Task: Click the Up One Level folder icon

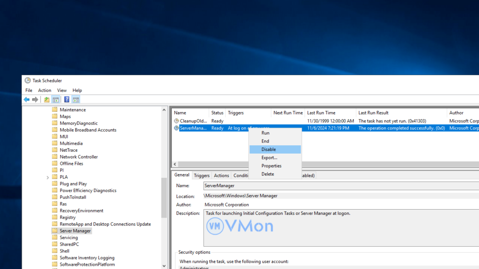Action: pyautogui.click(x=47, y=99)
